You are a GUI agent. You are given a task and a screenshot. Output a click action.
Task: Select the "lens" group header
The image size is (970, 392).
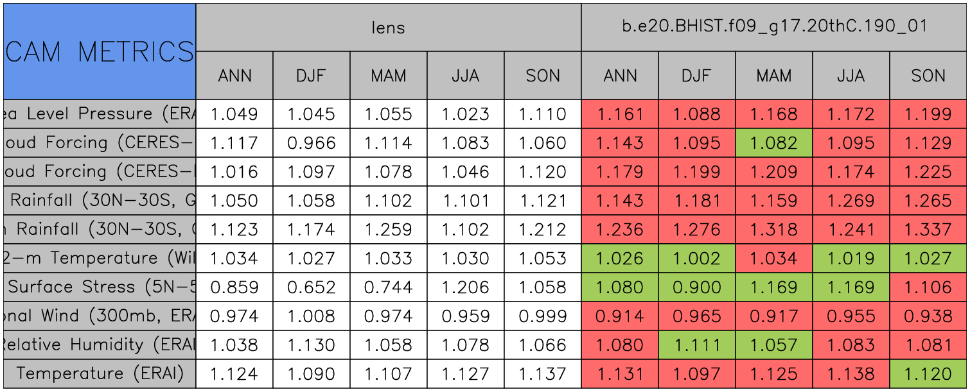[388, 27]
